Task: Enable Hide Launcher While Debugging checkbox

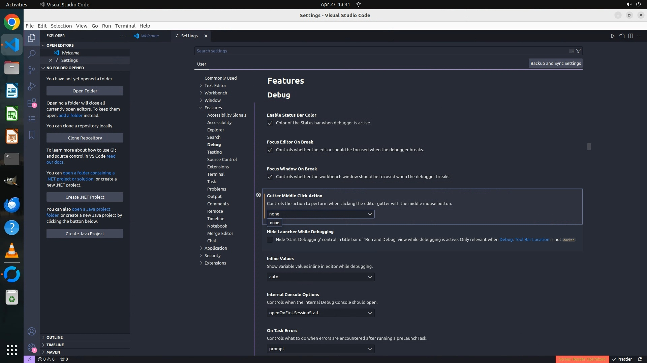Action: (270, 240)
